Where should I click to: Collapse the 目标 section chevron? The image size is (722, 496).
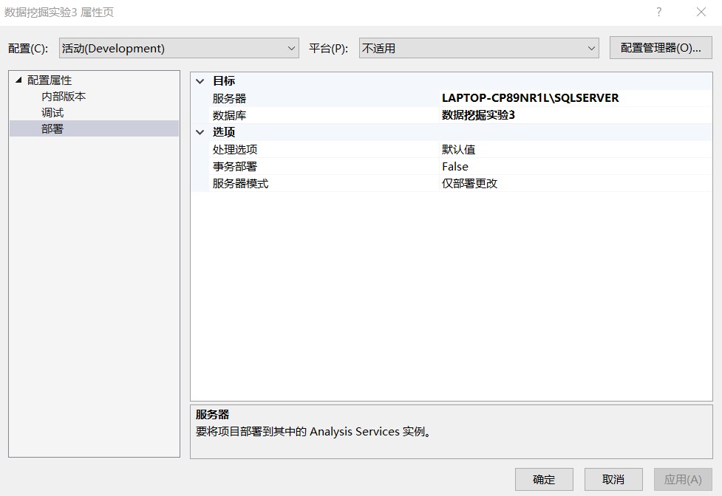(x=200, y=81)
